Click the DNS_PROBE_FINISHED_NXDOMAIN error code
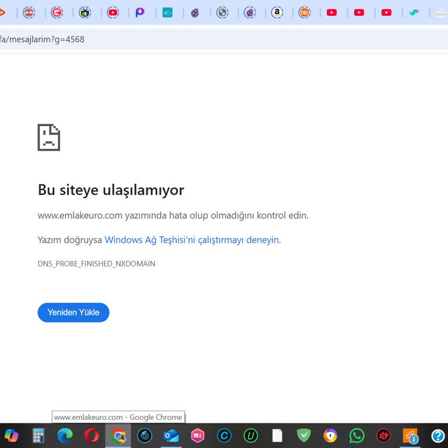 click(97, 264)
